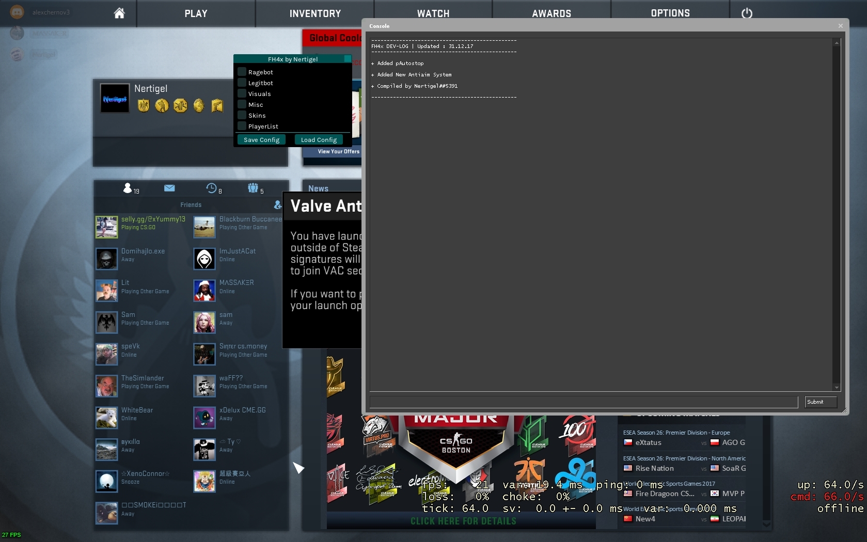Click Nertigel profile avatar
Image resolution: width=867 pixels, height=542 pixels.
115,98
